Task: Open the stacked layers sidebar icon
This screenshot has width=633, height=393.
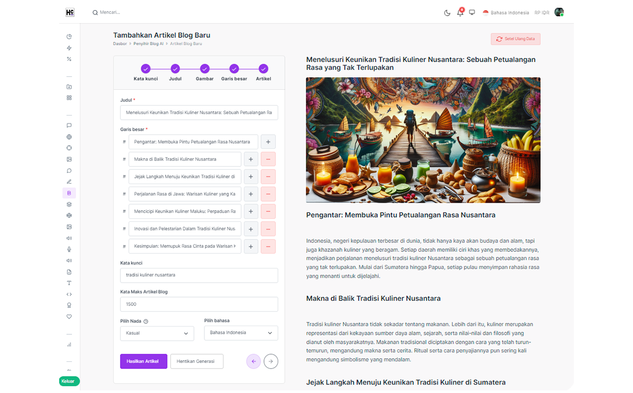Action: 69,204
